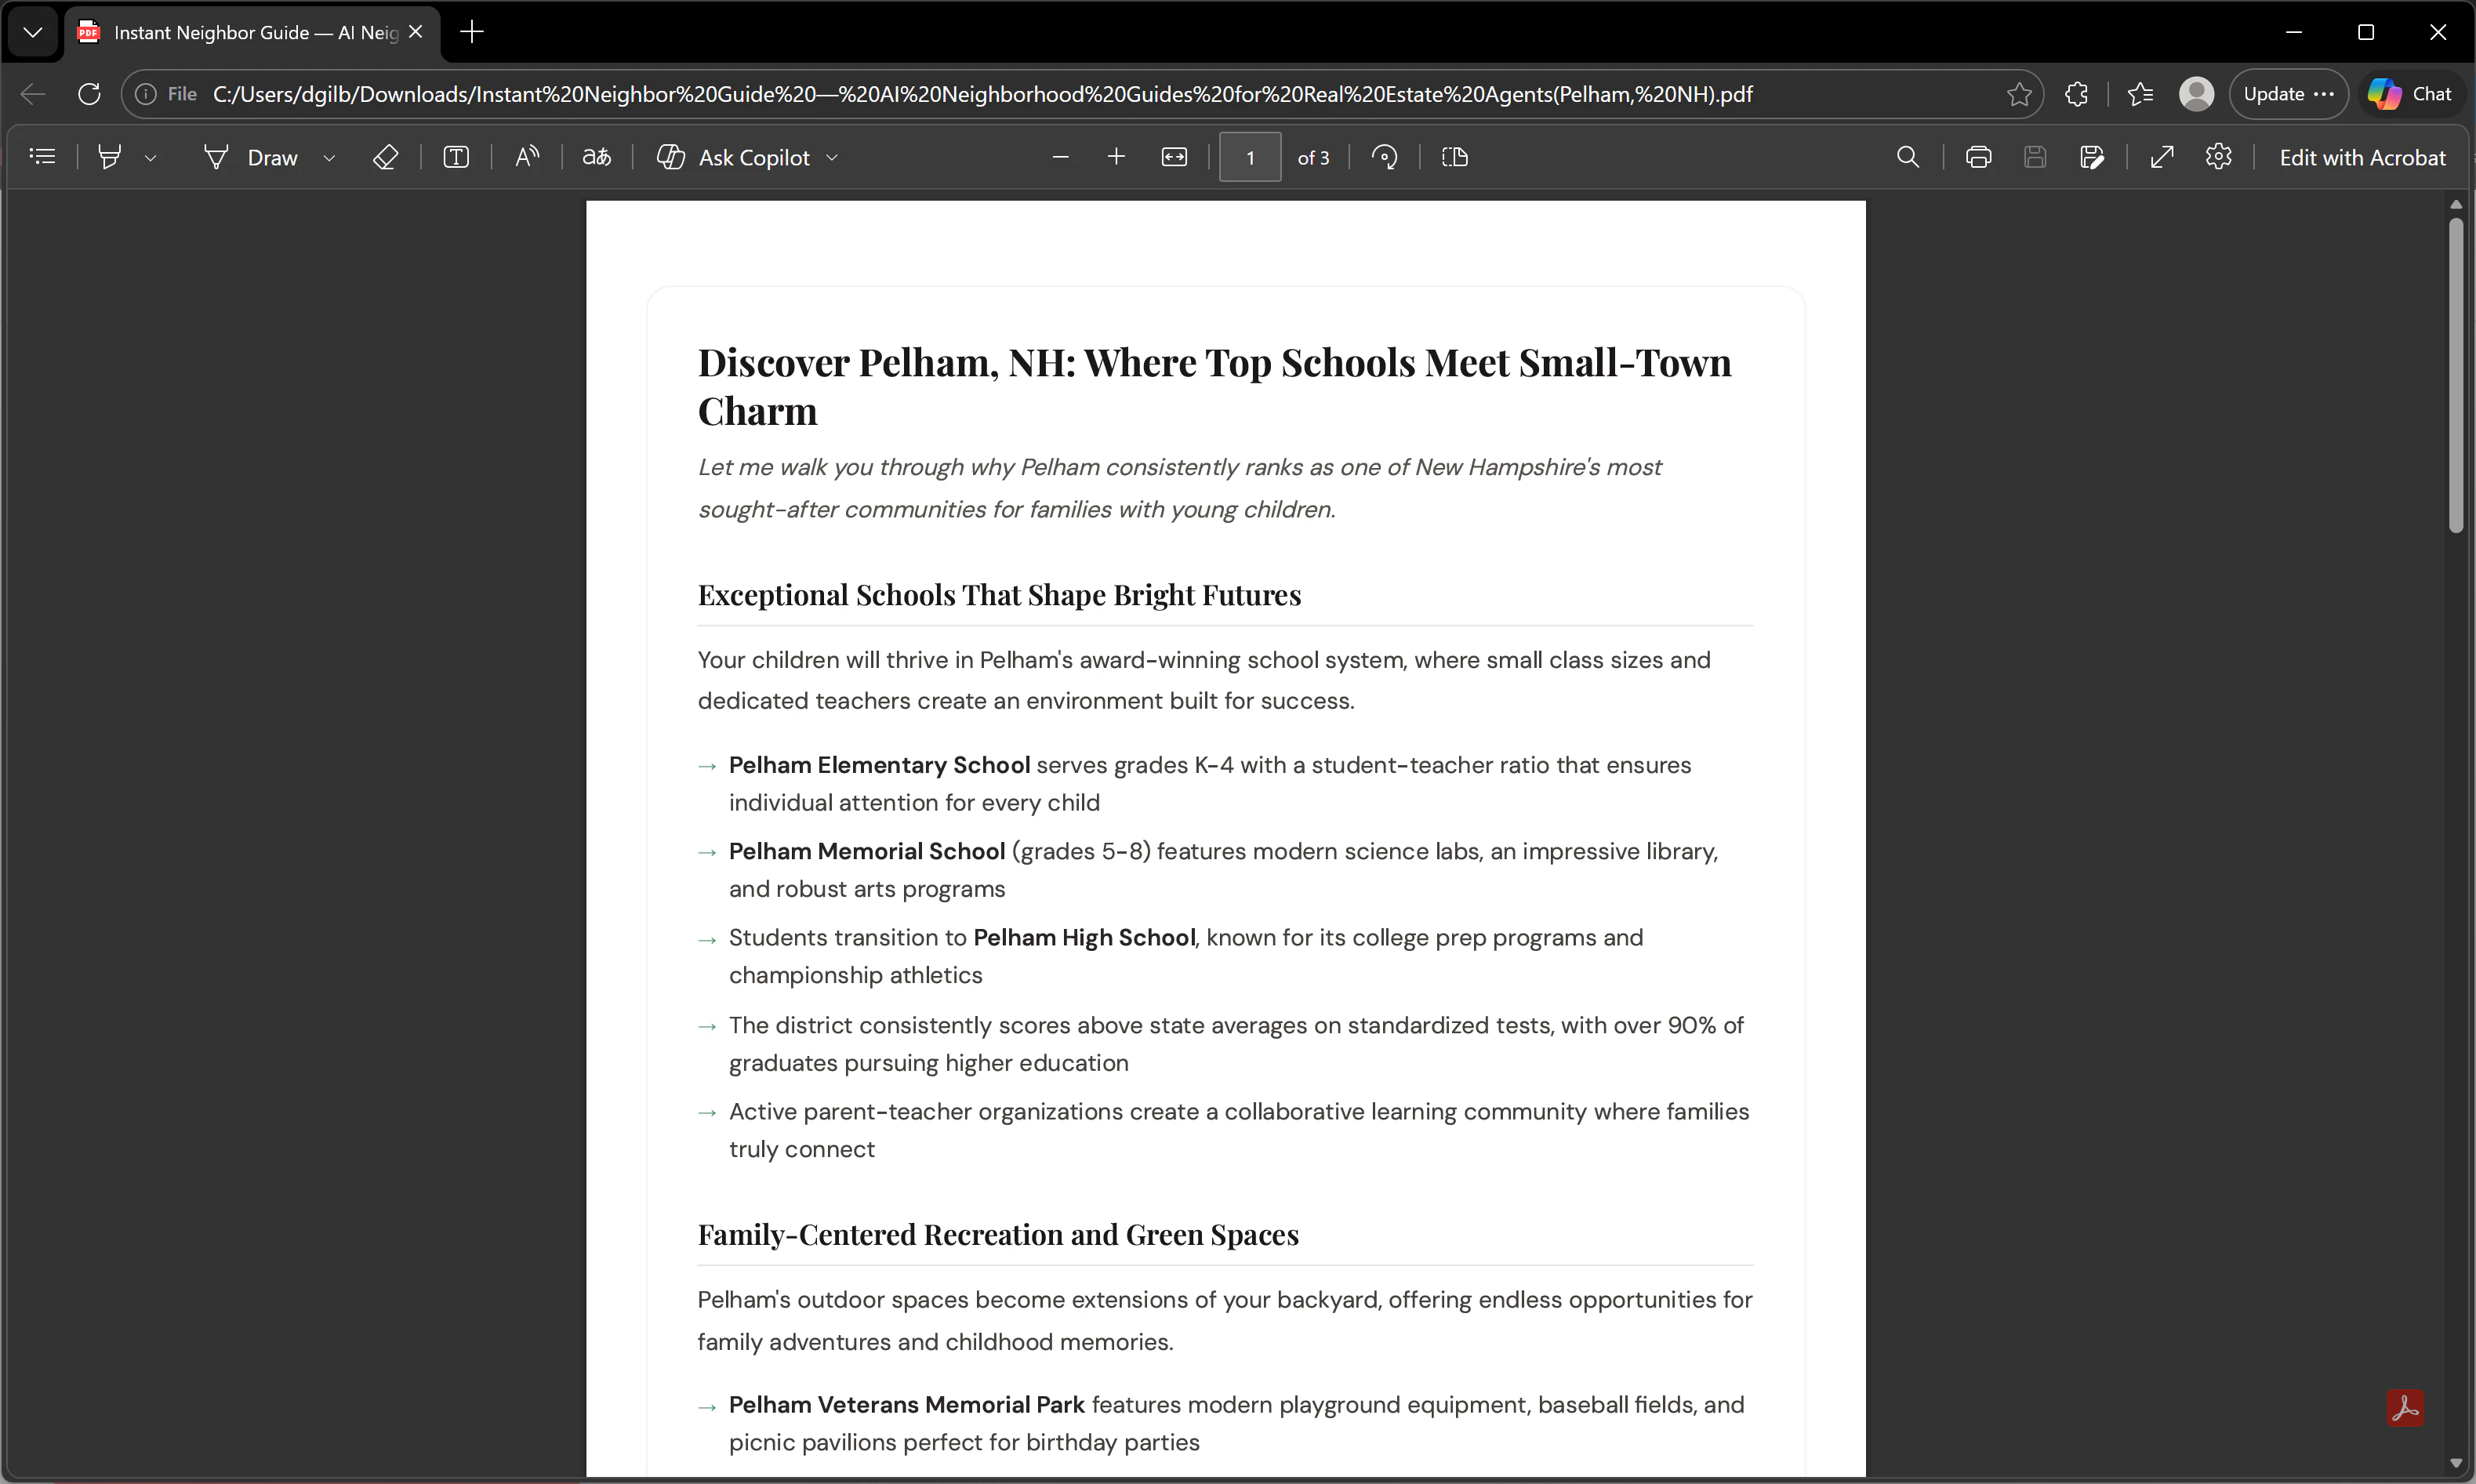Select the Instant Neighbor Guide tab

250,33
